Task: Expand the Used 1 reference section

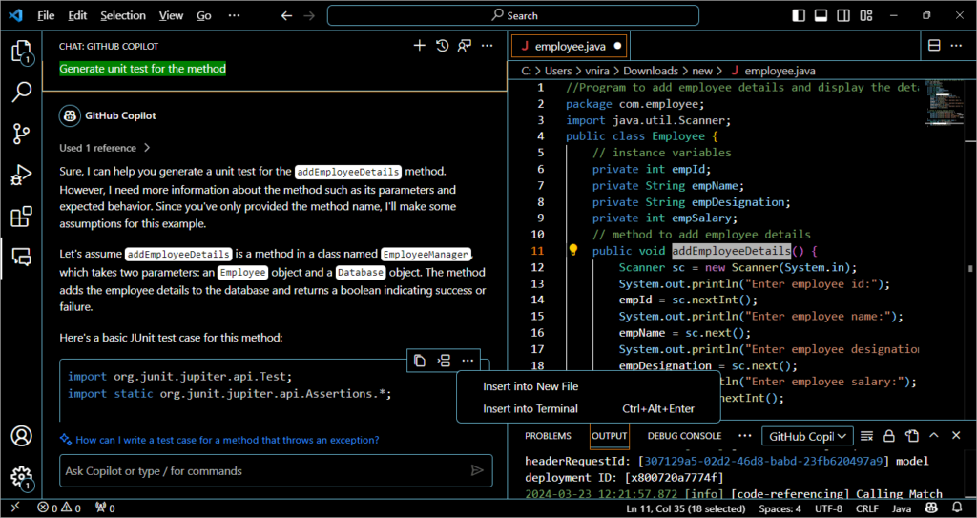Action: pyautogui.click(x=105, y=148)
